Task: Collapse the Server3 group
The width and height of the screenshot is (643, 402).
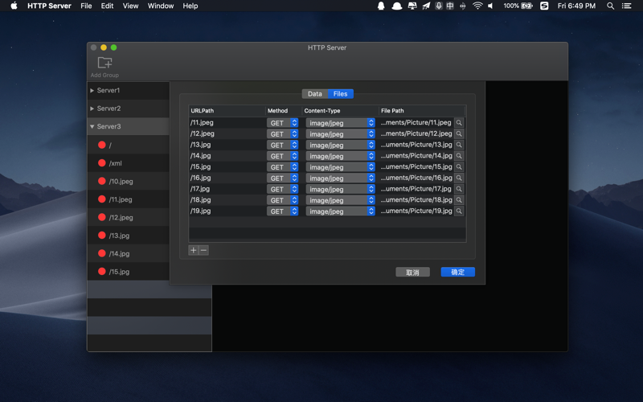Action: pyautogui.click(x=92, y=126)
